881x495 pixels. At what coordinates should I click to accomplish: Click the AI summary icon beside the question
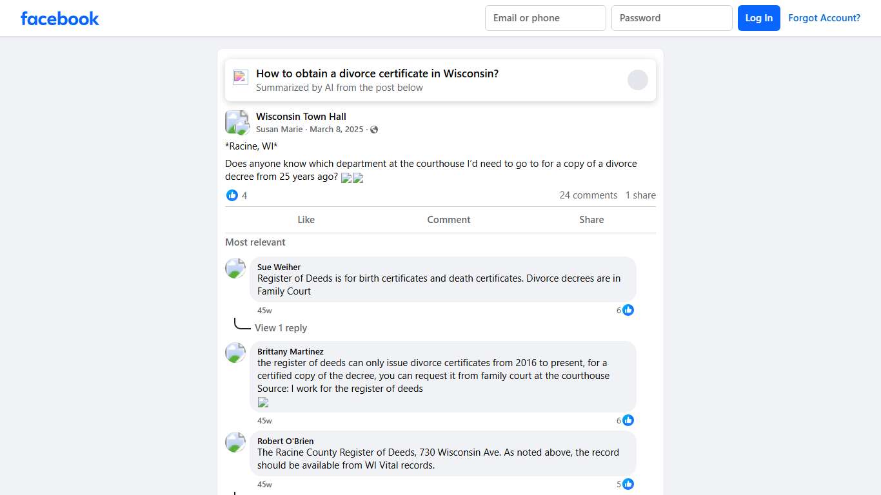[x=241, y=77]
